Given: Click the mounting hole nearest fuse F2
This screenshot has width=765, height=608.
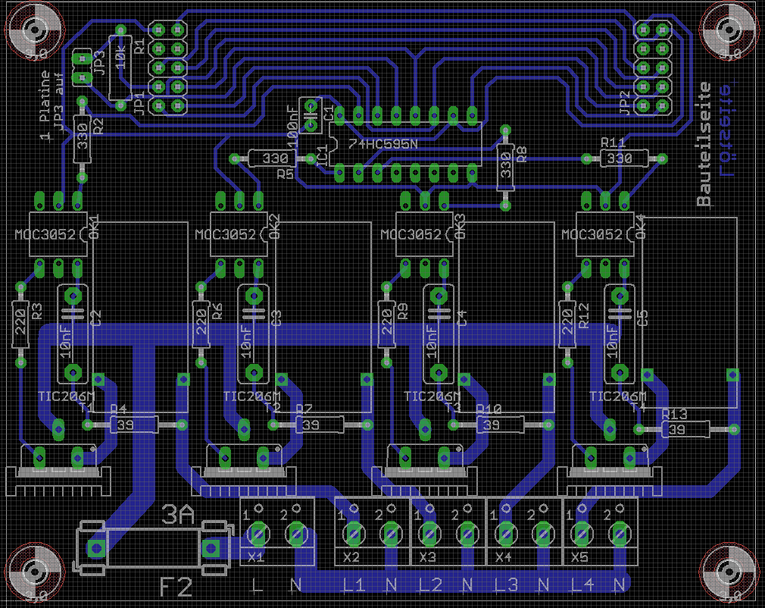Looking at the screenshot, I should click(x=35, y=572).
